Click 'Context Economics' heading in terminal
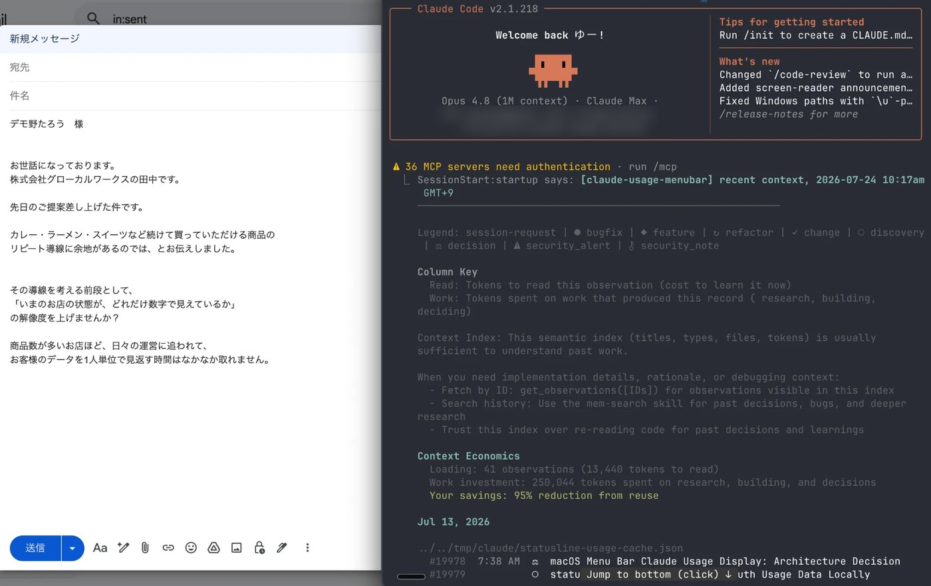 (x=468, y=456)
